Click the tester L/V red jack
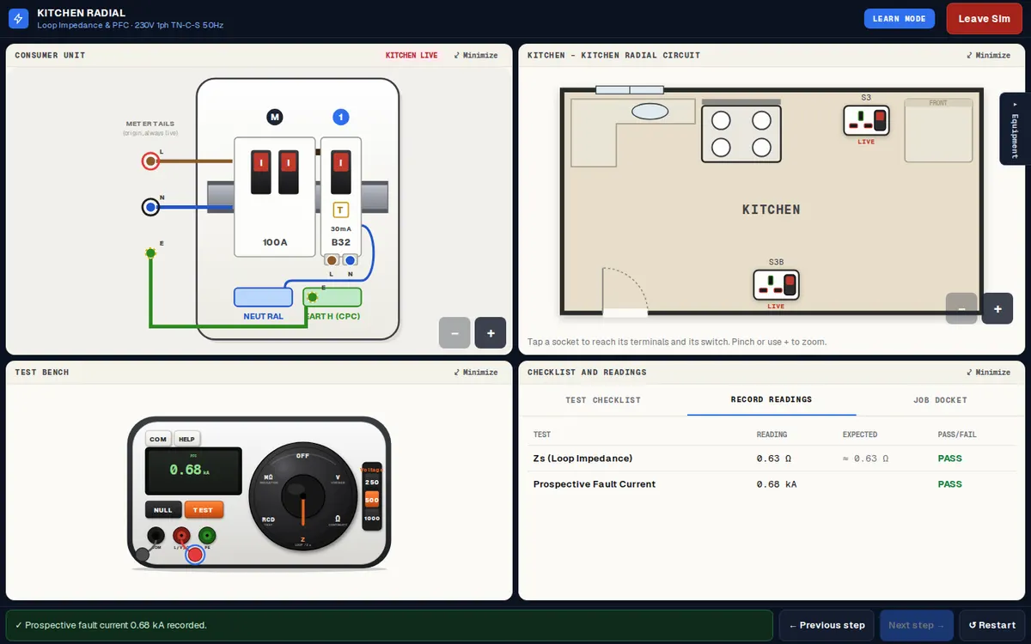 tap(181, 536)
